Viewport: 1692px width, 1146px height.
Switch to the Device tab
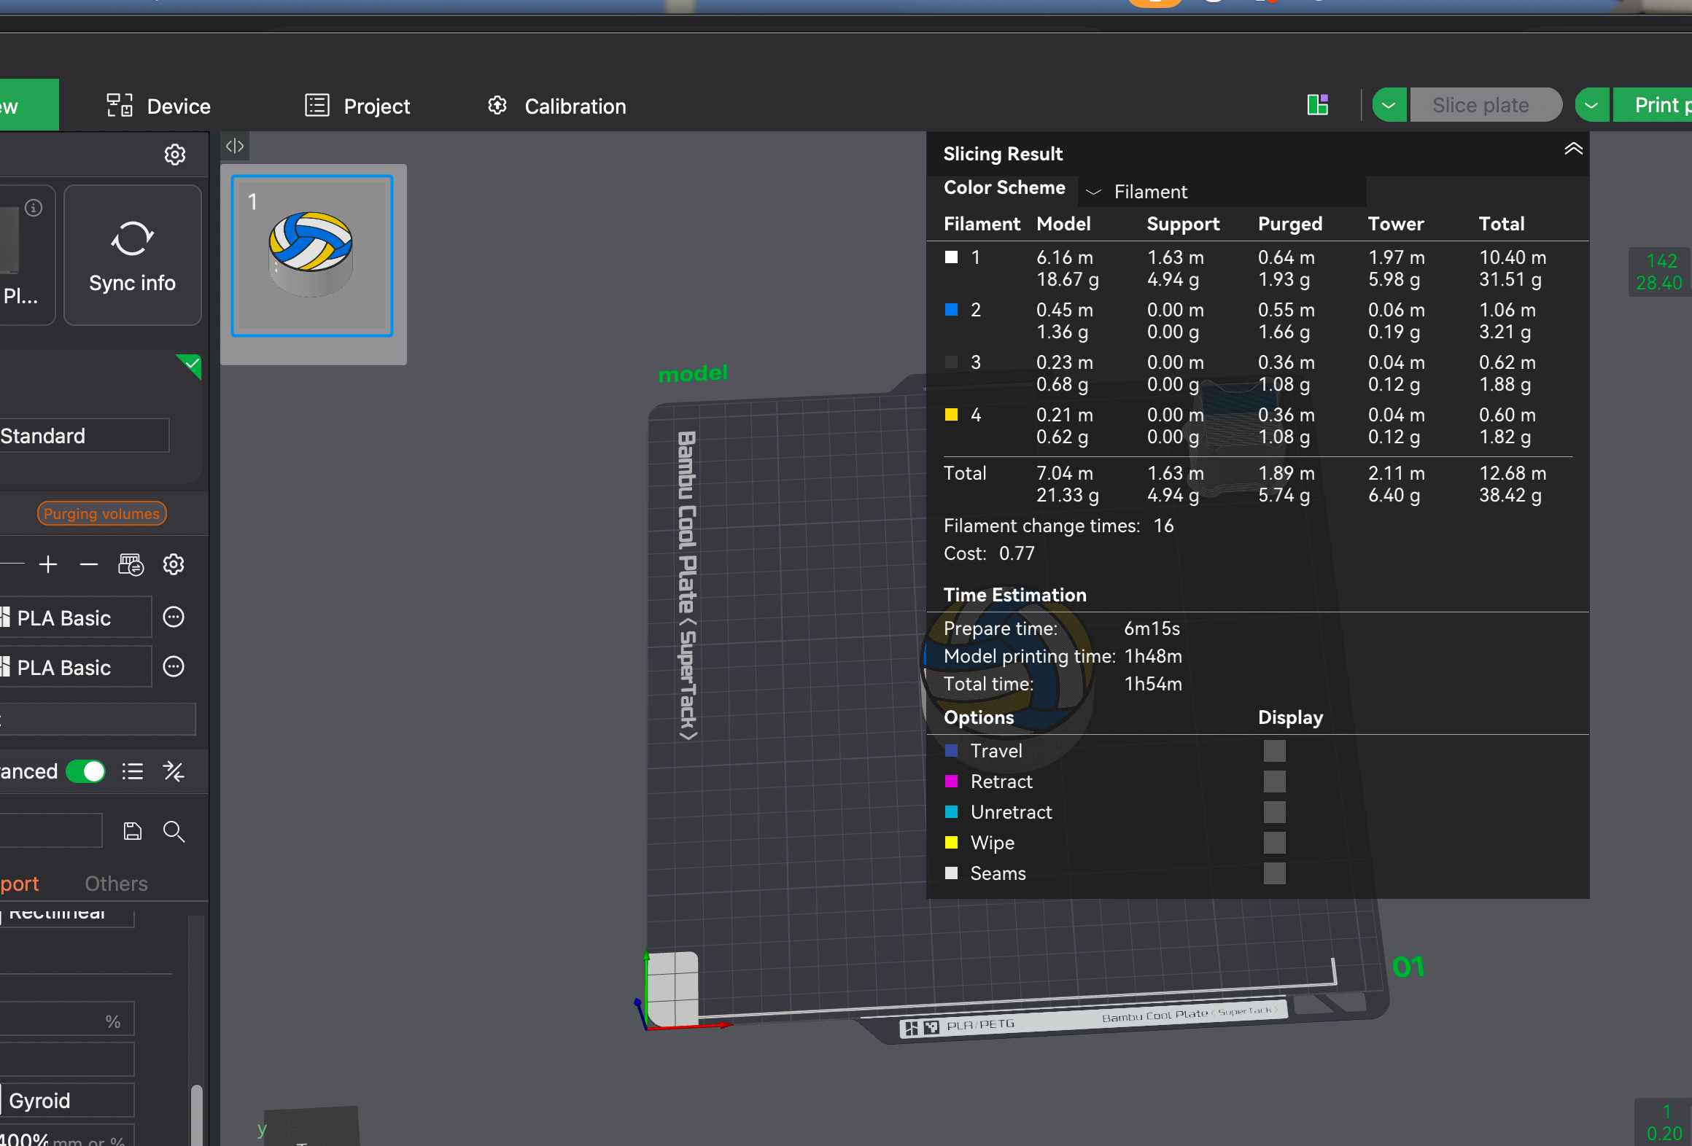point(159,106)
